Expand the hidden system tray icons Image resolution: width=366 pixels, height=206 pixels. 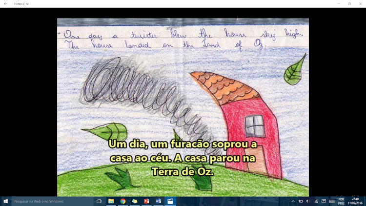pos(293,201)
